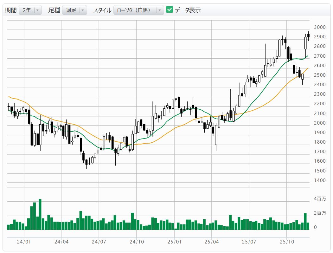Click the データ表示 label text
This screenshot has width=333, height=253.
(188, 10)
